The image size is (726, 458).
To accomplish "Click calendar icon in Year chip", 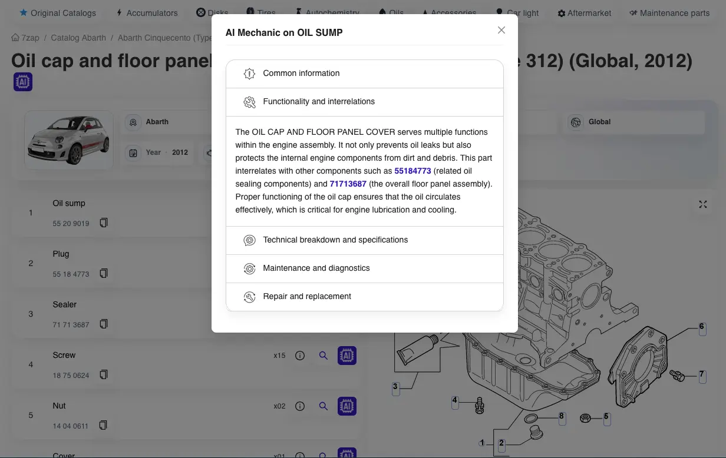I will click(x=133, y=152).
